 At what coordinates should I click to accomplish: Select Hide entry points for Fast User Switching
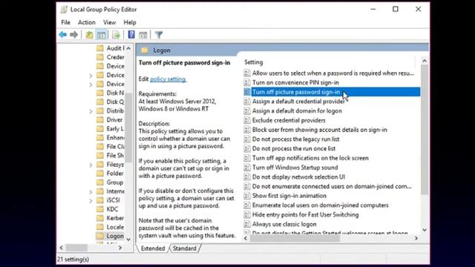click(x=305, y=214)
